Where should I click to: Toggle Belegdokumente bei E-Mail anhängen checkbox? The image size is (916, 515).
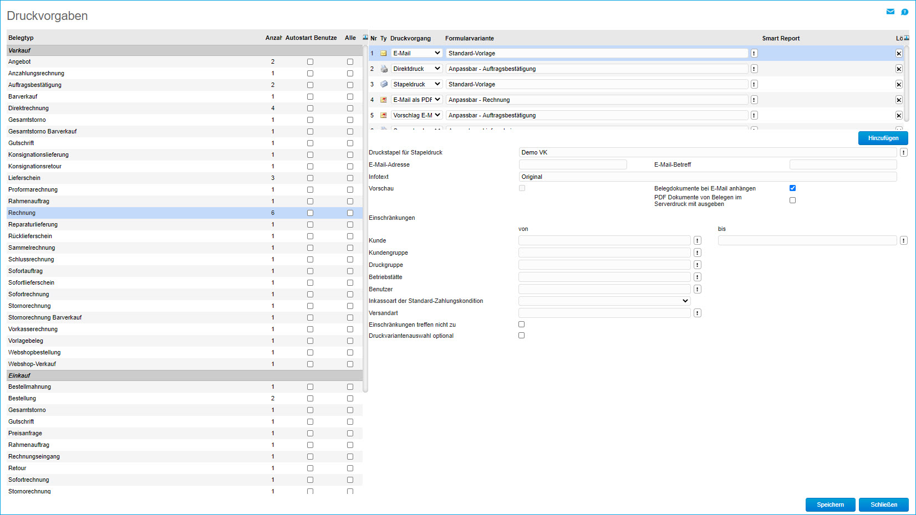click(x=792, y=188)
